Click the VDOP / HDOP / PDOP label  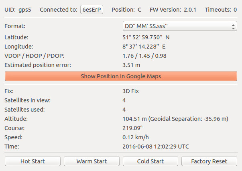(35, 56)
